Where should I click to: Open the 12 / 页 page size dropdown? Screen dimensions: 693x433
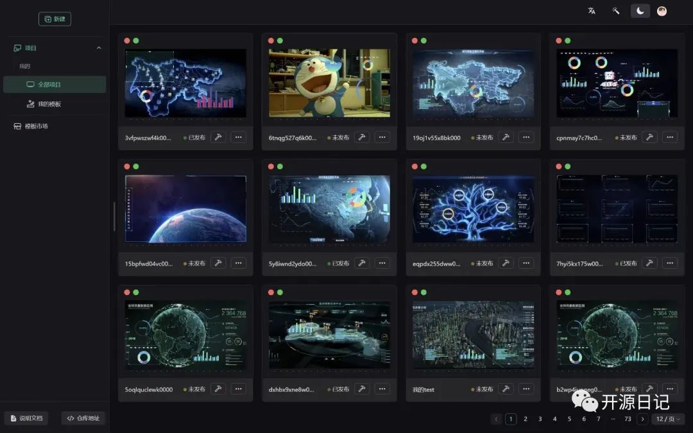pyautogui.click(x=668, y=419)
